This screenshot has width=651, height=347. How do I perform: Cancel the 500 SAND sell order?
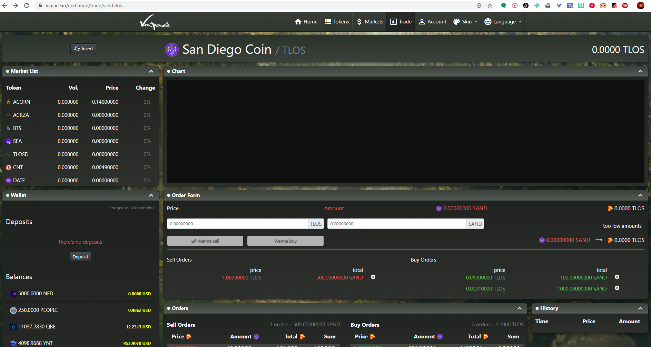(x=373, y=277)
